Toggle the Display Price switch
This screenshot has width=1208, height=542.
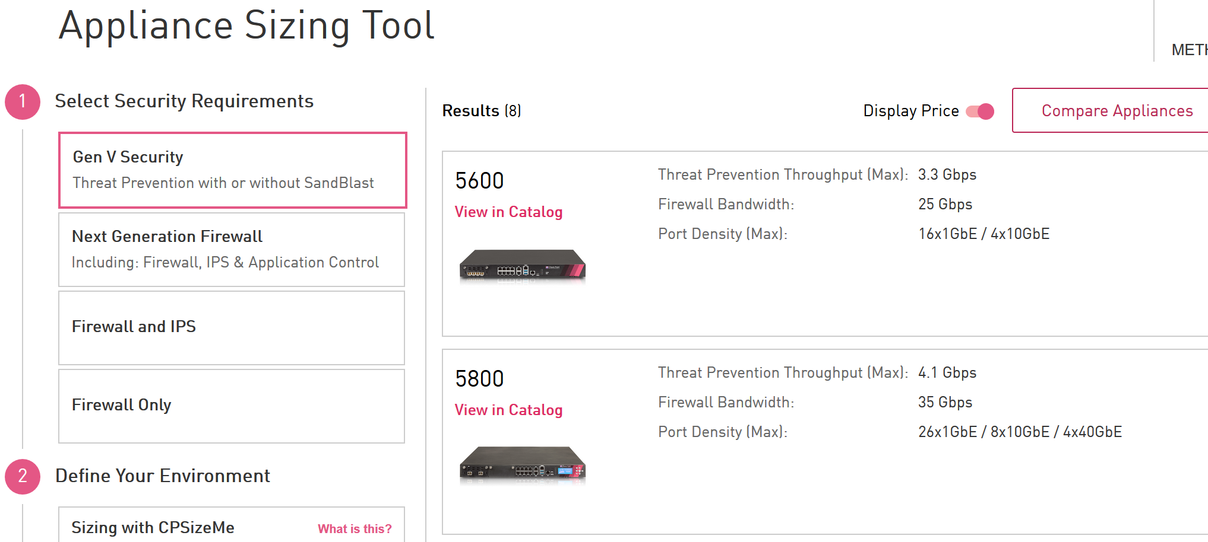pyautogui.click(x=980, y=111)
